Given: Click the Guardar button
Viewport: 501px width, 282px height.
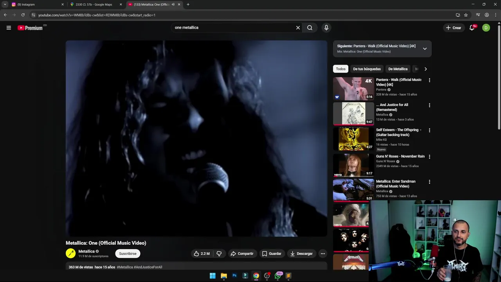Looking at the screenshot, I should tap(272, 254).
